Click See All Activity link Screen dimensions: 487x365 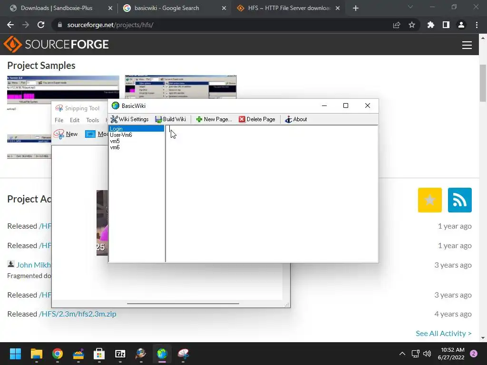pos(444,333)
